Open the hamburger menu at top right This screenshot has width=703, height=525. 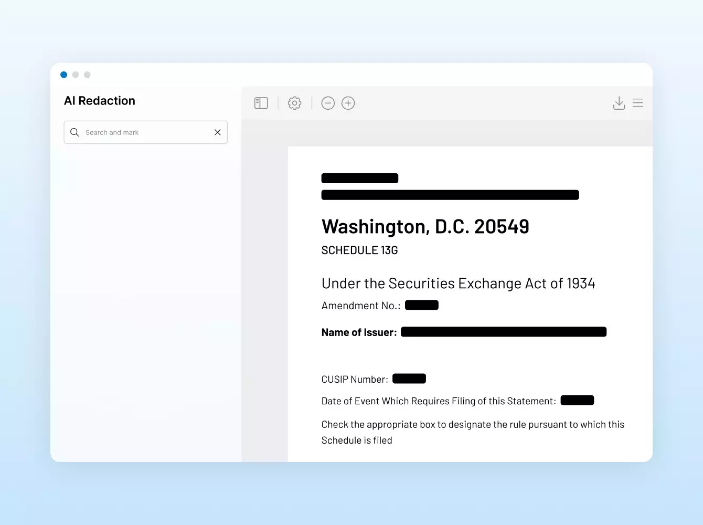(x=638, y=103)
